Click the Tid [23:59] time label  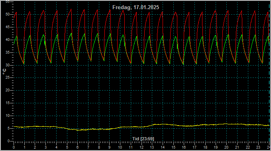click(143, 139)
